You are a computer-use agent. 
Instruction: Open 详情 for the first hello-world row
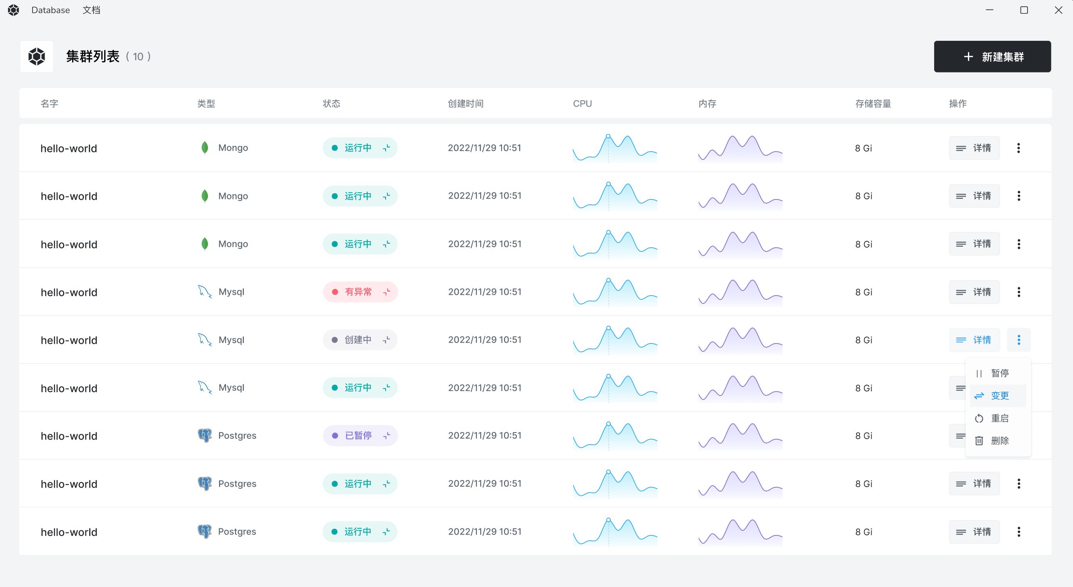pyautogui.click(x=974, y=148)
